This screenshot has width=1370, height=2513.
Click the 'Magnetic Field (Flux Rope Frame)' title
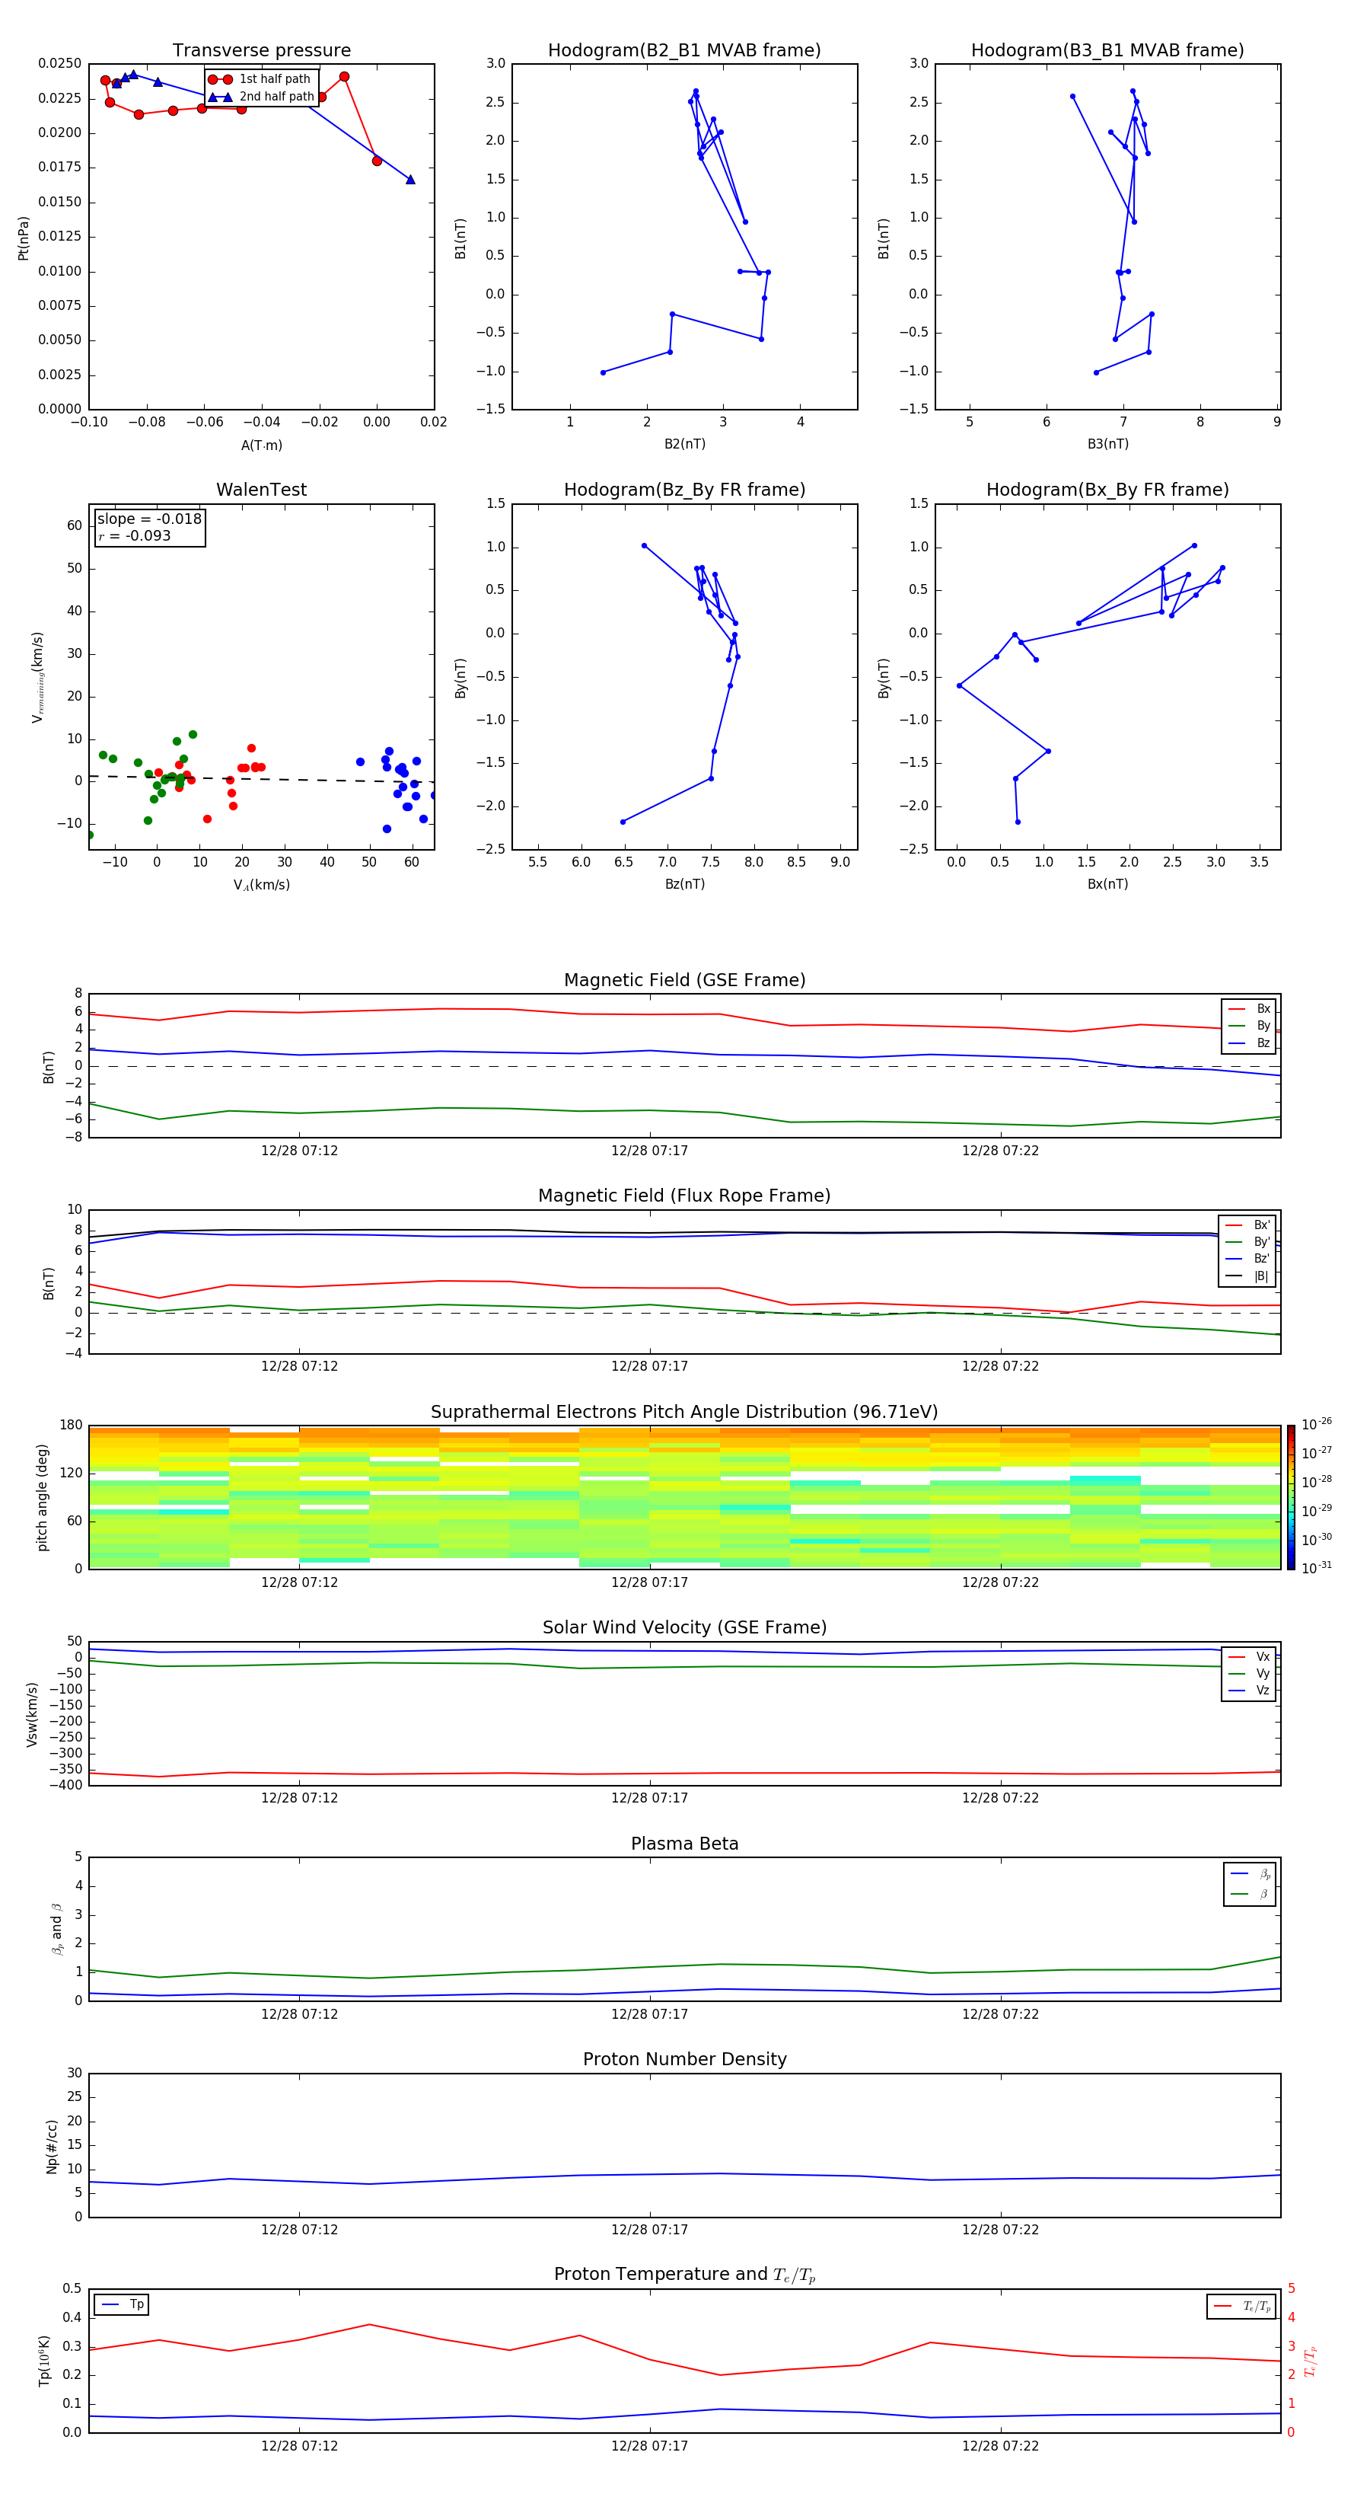pos(684,1196)
